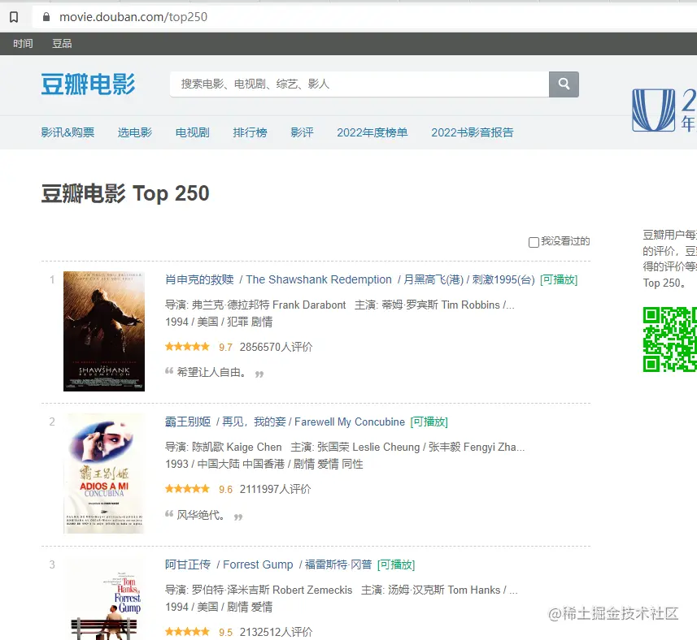Open the 选电影 nav item

(135, 132)
